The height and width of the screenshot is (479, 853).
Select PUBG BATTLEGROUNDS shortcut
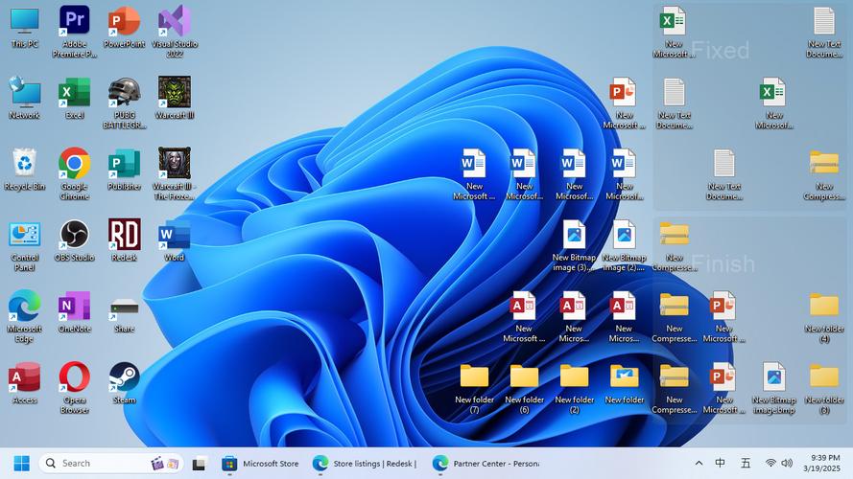(125, 103)
